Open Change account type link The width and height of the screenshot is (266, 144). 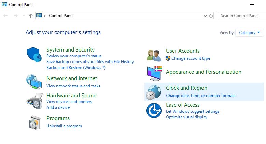pos(191,58)
